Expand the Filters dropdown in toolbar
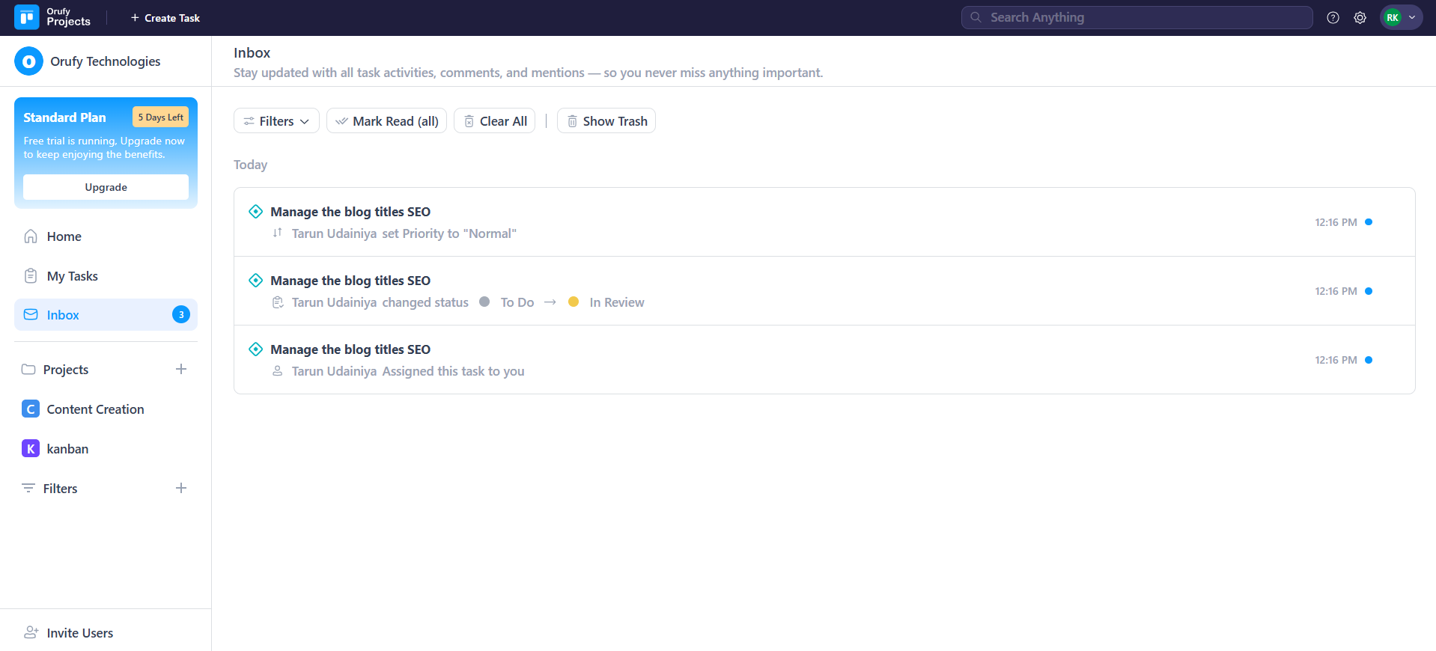This screenshot has width=1436, height=651. pyautogui.click(x=276, y=121)
